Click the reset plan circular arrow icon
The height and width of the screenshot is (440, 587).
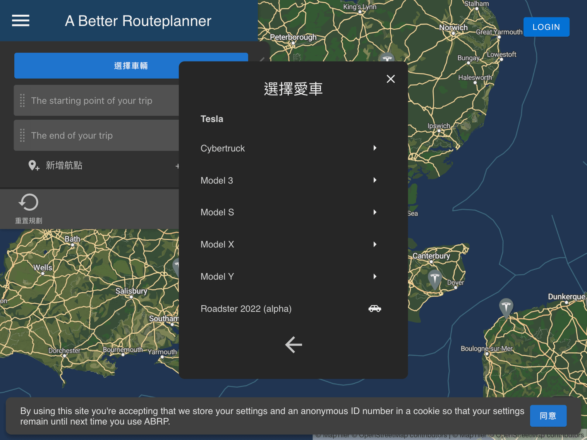(28, 202)
